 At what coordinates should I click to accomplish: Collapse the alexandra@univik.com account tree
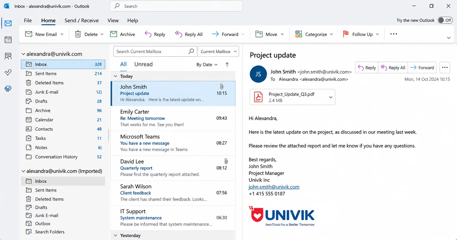point(23,54)
